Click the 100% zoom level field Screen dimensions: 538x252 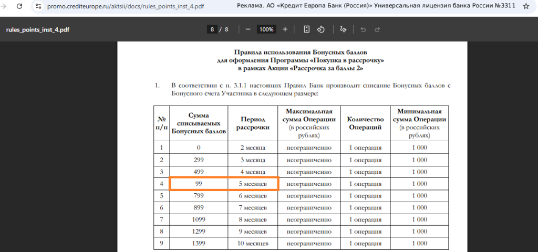tap(266, 29)
